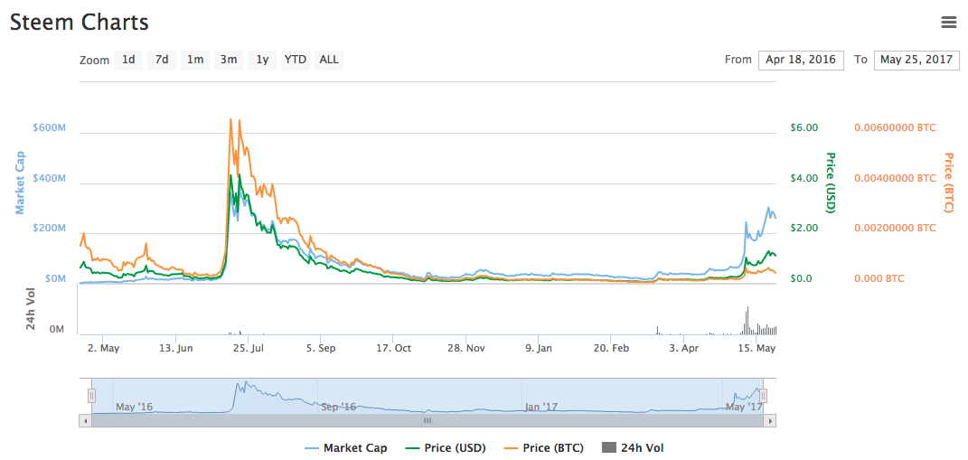Click the 0.00200000 BTC axis label
968x460 pixels.
895,229
